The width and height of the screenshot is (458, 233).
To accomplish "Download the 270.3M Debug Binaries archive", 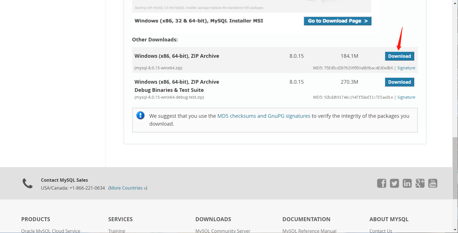I will point(400,82).
